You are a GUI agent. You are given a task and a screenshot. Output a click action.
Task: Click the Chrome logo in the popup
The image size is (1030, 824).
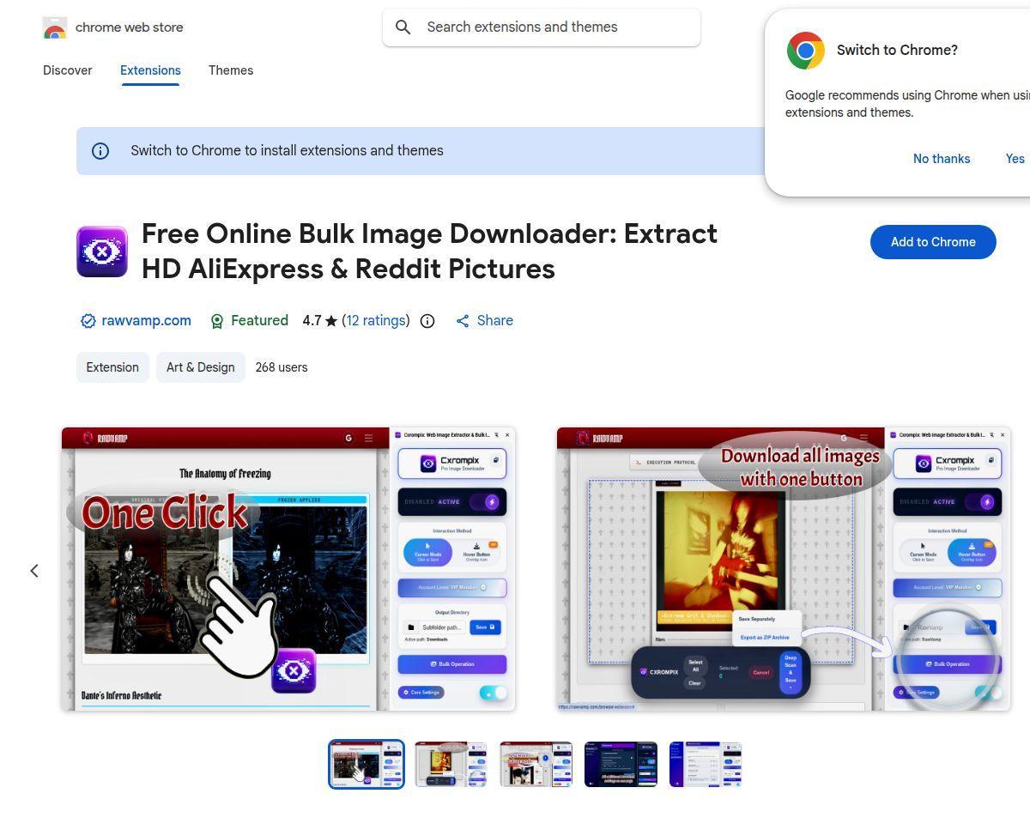point(805,51)
